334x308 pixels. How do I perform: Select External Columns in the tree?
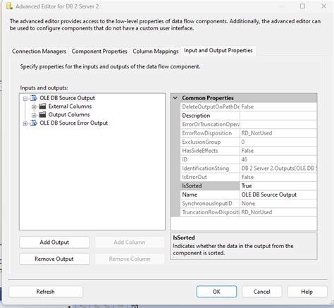(x=70, y=106)
